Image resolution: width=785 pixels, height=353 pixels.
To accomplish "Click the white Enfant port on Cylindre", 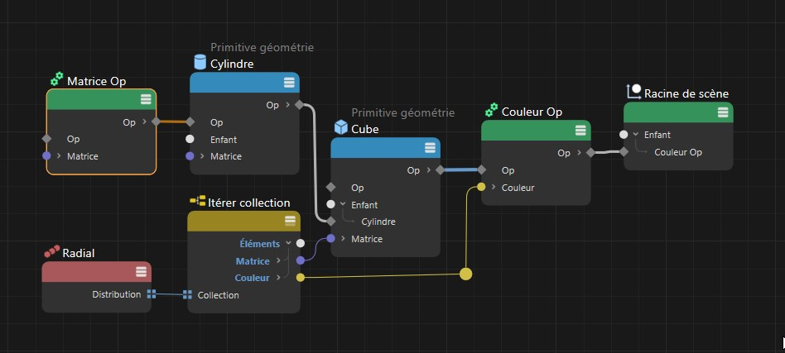I will [x=190, y=139].
